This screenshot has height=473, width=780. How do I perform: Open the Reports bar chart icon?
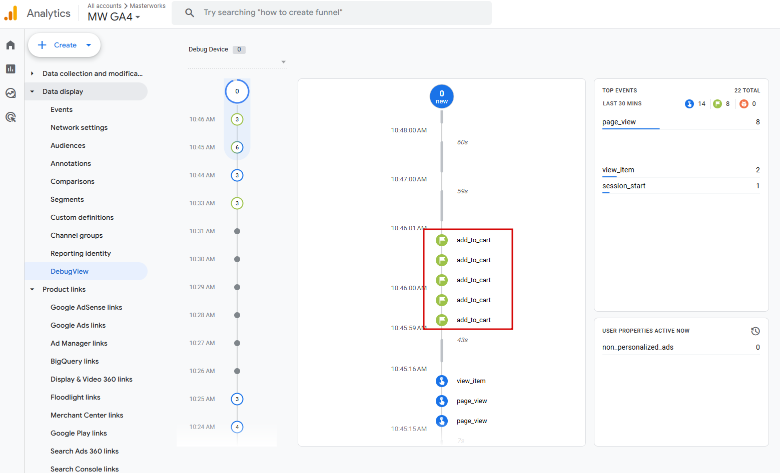coord(11,69)
